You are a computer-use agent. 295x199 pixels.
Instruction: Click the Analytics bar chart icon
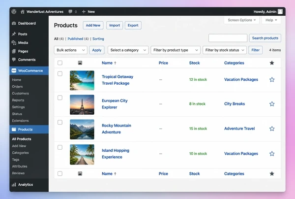(x=14, y=185)
